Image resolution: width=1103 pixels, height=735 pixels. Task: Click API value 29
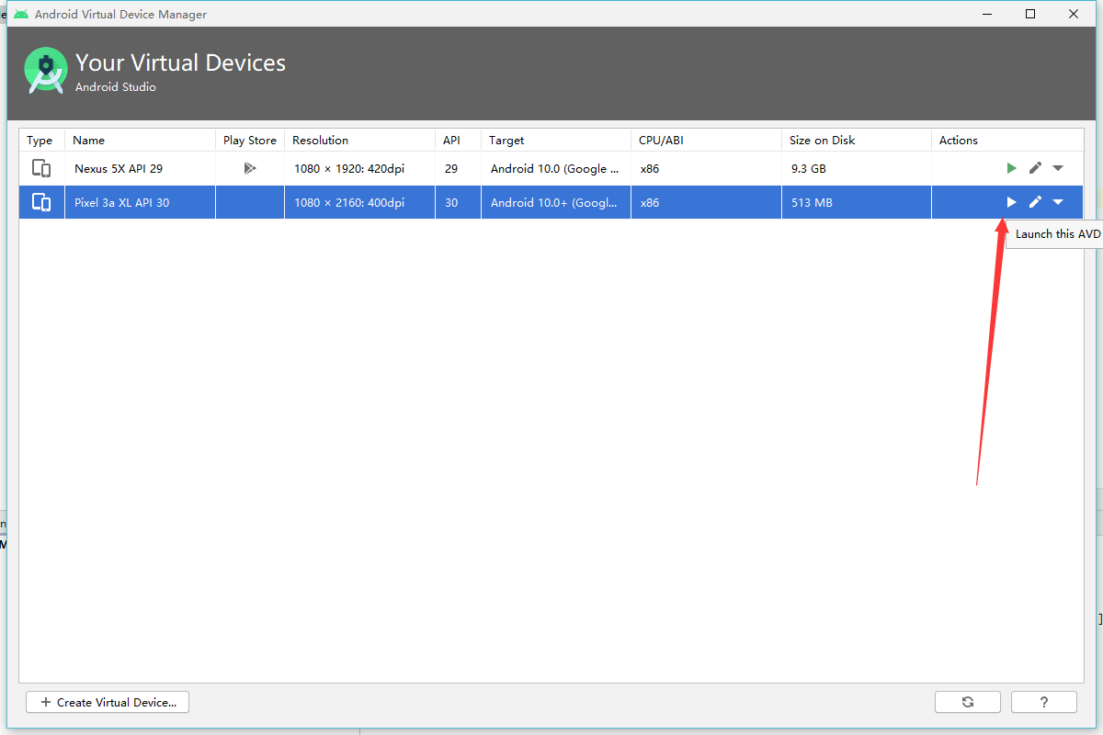tap(451, 169)
